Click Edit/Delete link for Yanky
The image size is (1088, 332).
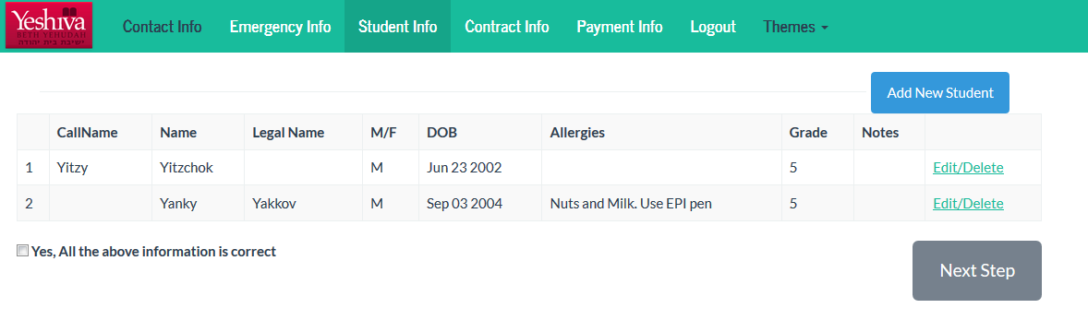tap(968, 204)
